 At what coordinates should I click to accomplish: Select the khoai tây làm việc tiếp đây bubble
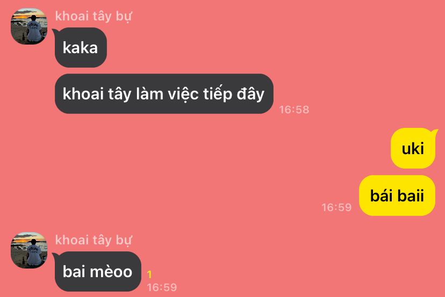(x=164, y=93)
